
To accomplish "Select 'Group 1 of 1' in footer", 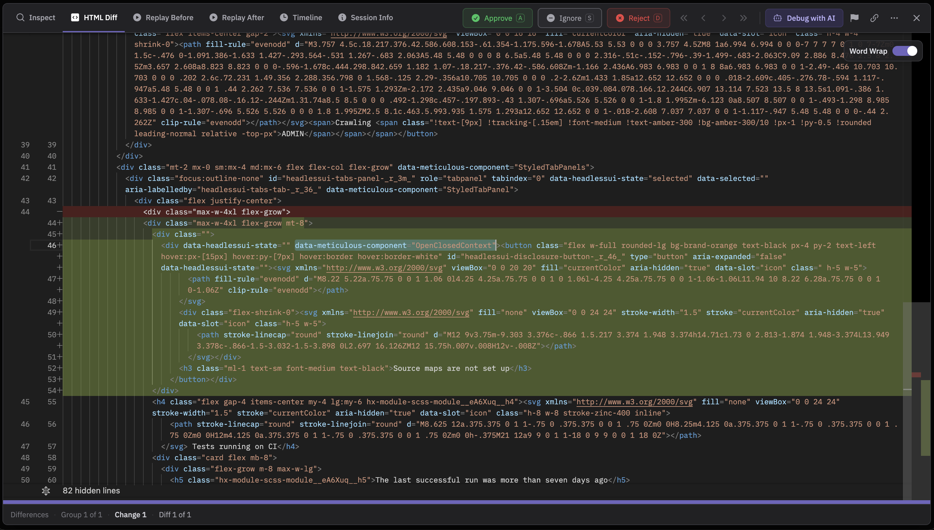I will (x=82, y=514).
